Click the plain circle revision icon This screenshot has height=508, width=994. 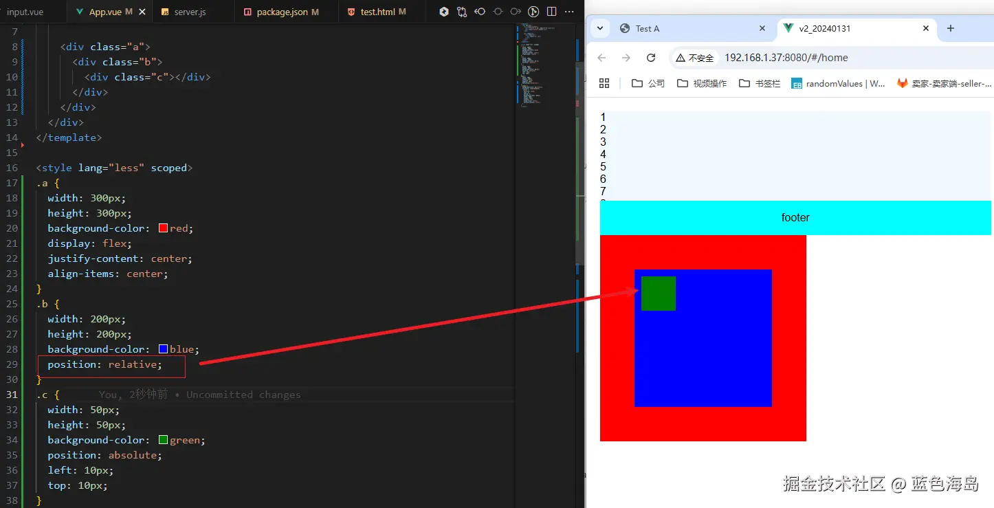point(498,12)
